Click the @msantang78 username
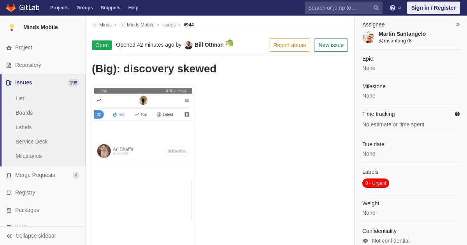 (x=395, y=40)
